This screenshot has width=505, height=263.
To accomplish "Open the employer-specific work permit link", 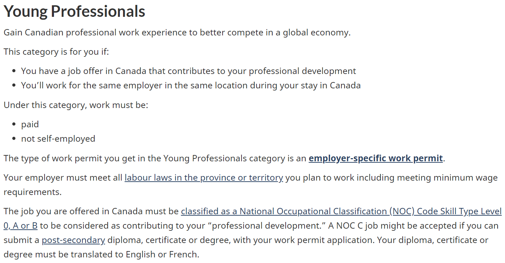I will (375, 159).
